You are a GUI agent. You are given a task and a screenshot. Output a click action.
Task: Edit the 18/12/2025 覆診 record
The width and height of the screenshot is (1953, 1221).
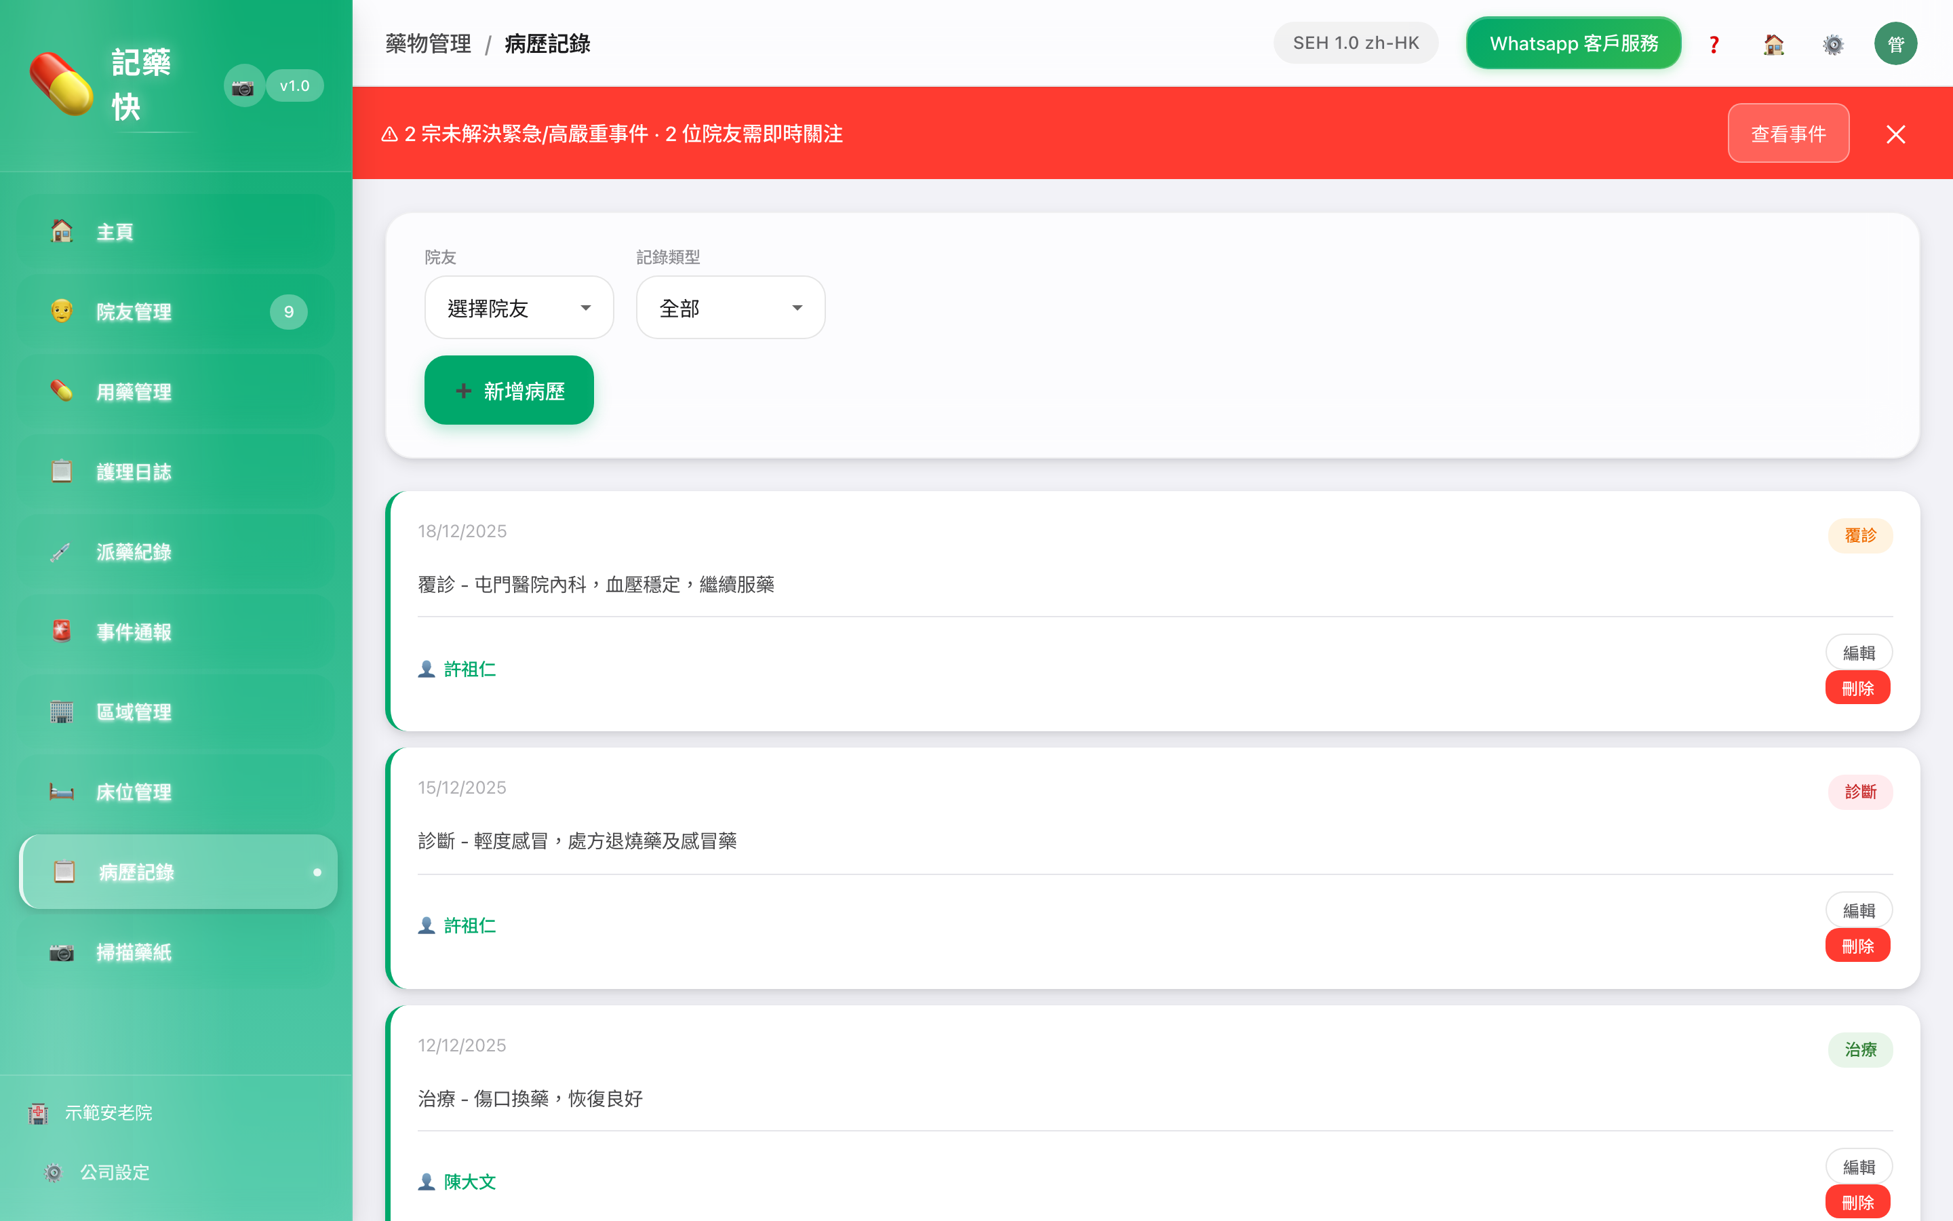click(1859, 653)
